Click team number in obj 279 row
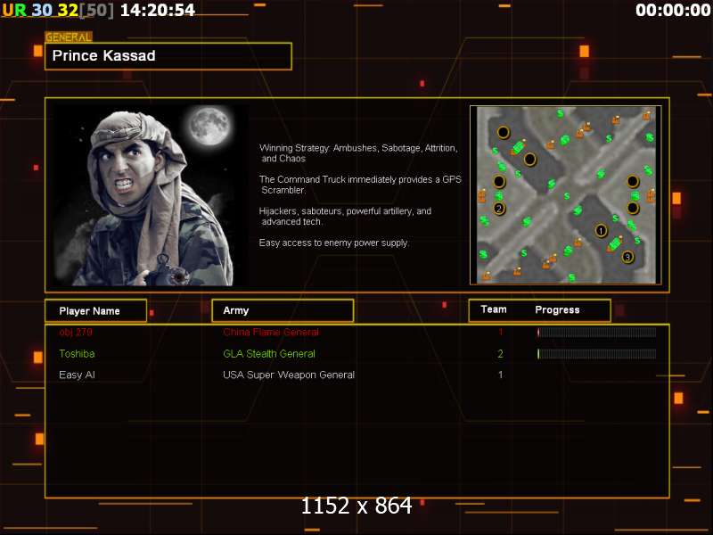Image resolution: width=713 pixels, height=535 pixels. [501, 332]
